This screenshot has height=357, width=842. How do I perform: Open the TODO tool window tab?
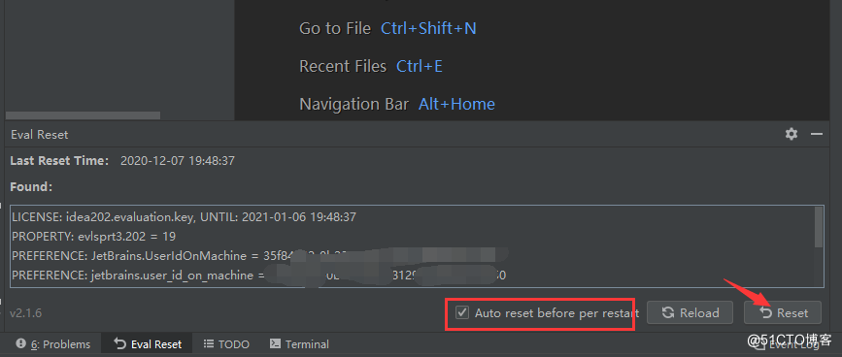[x=226, y=344]
